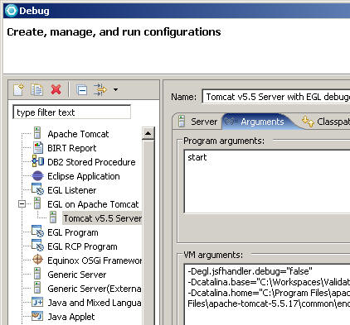350x325 pixels.
Task: Click the EGL Program icon
Action: (x=37, y=232)
